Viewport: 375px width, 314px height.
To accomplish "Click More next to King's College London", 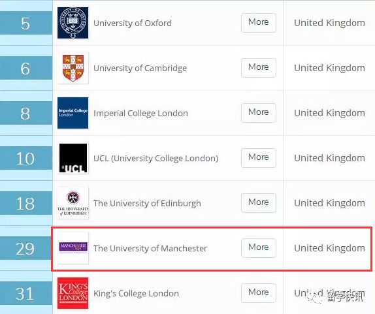I will point(259,293).
